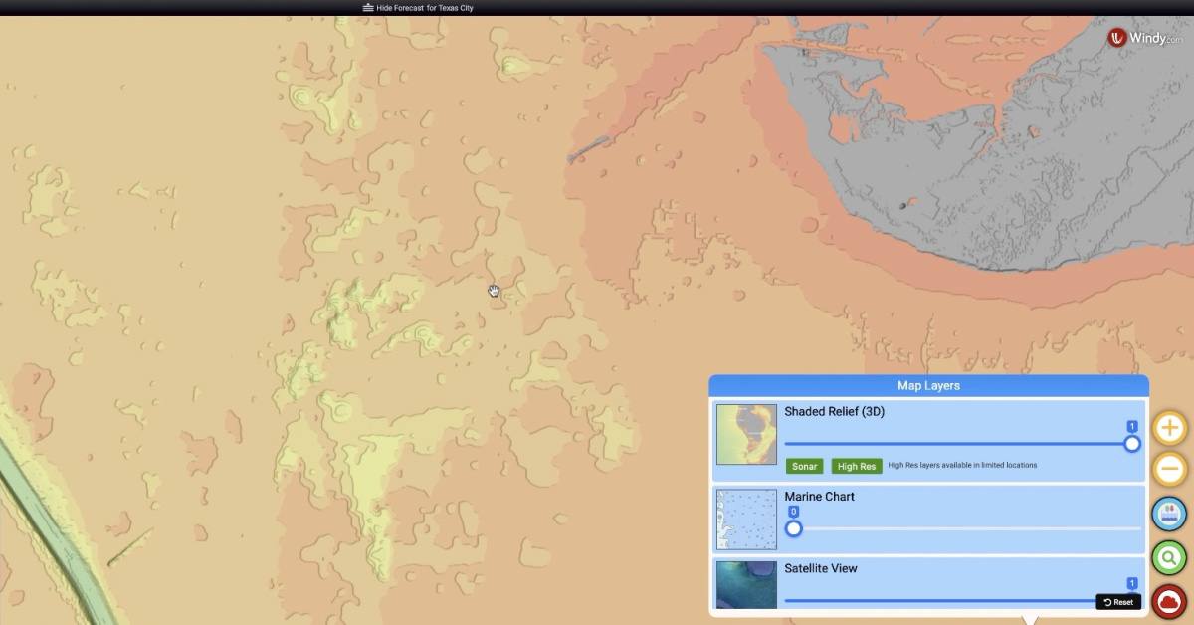Click the High Res limited locations notice
The width and height of the screenshot is (1194, 625).
[x=960, y=465]
